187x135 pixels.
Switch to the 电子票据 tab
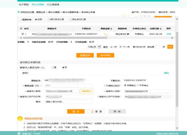click(24, 4)
